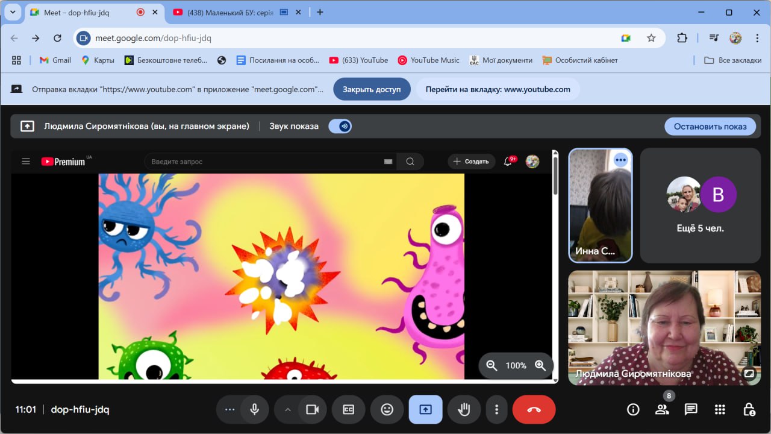This screenshot has width=771, height=434.
Task: Click YouTube Создать button
Action: pos(471,162)
